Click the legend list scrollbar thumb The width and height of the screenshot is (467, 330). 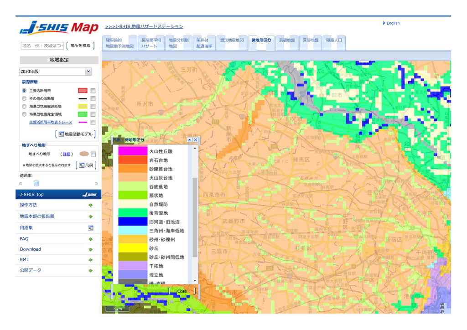point(195,217)
